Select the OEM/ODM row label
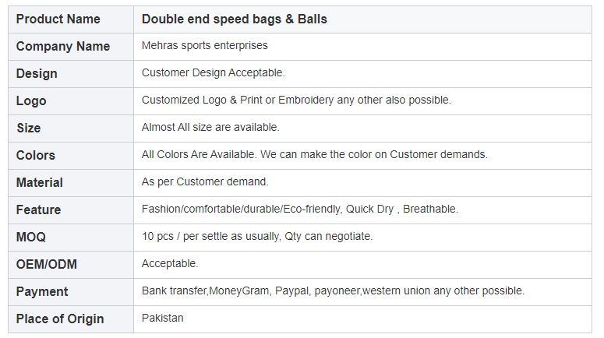Image resolution: width=604 pixels, height=338 pixels. 47,264
